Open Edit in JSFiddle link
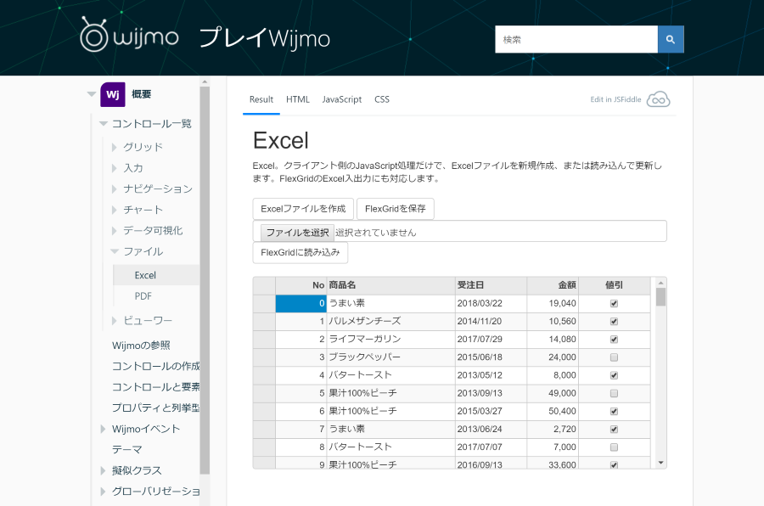 click(616, 99)
